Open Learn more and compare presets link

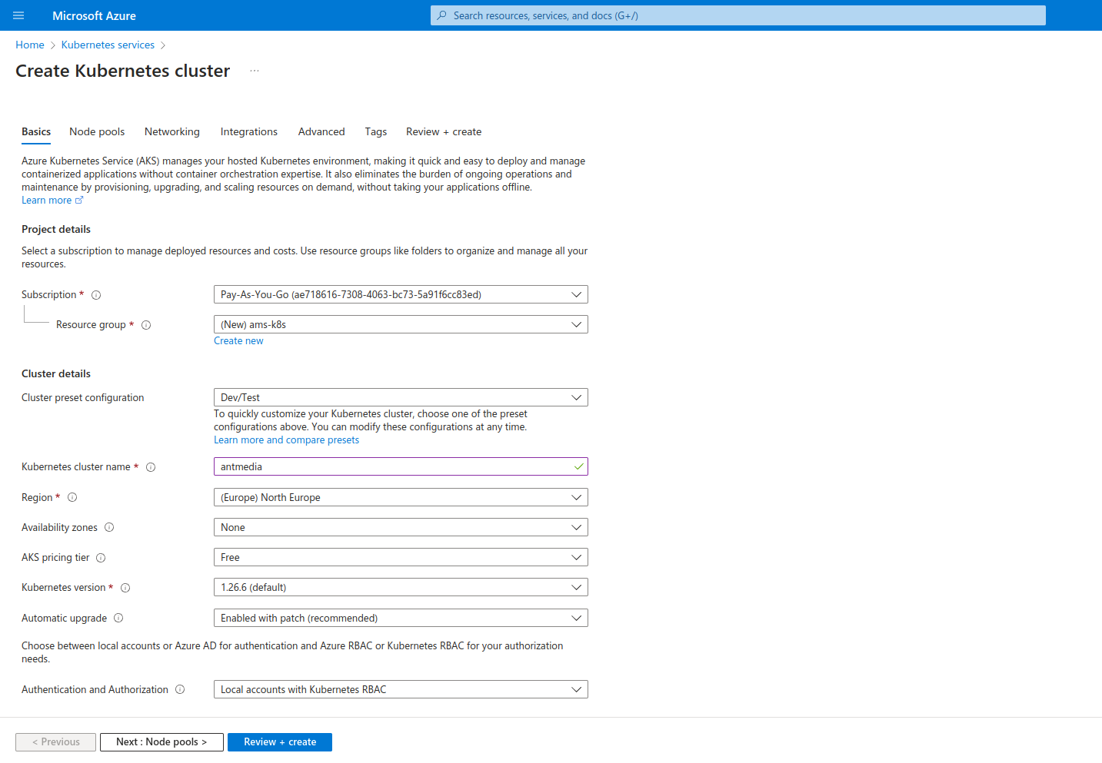(x=286, y=440)
